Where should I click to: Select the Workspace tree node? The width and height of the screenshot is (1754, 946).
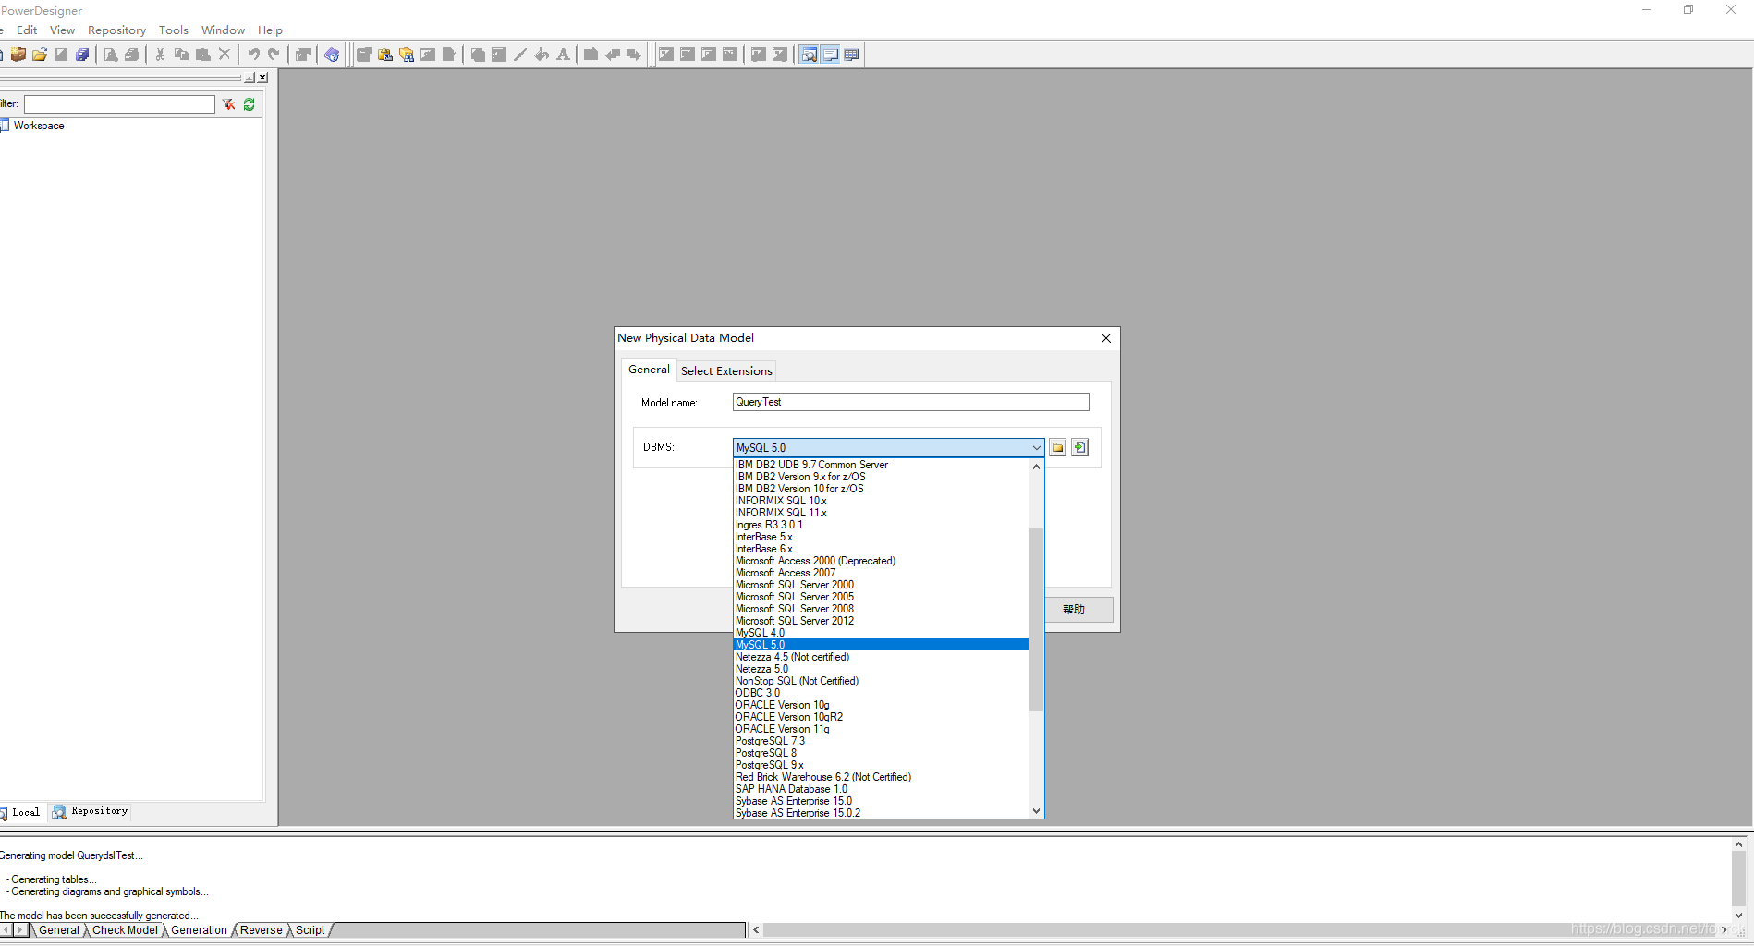click(39, 126)
